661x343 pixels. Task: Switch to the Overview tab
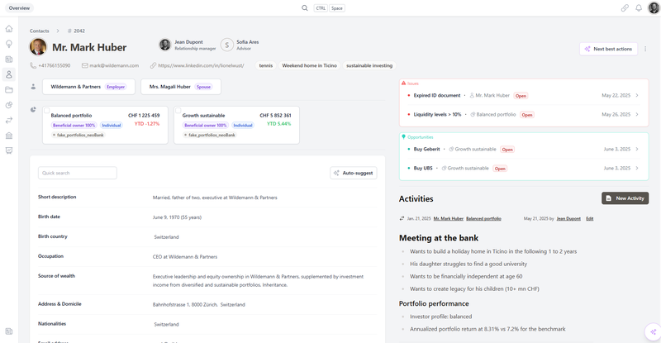pos(19,7)
